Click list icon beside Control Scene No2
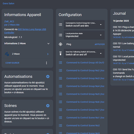 (x=60, y=125)
